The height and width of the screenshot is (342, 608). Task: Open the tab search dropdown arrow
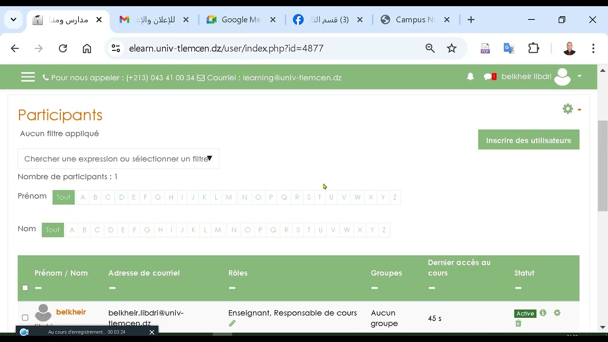coord(13,19)
